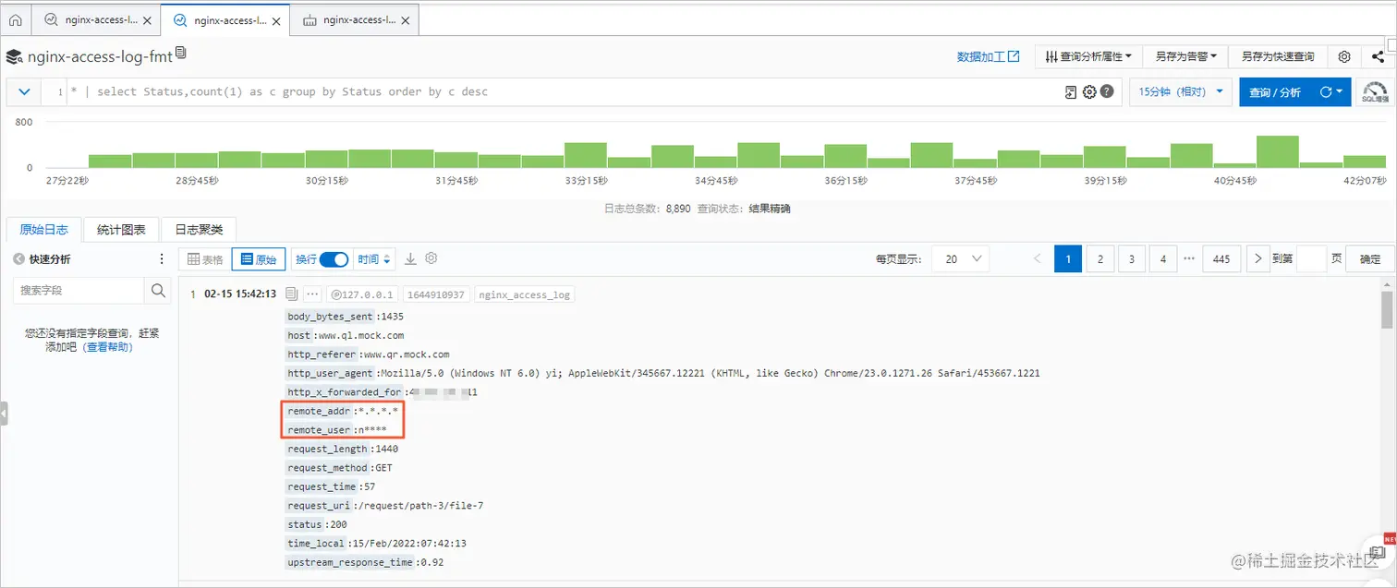
Task: Click the 127.0.0.1 source tag
Action: 362,295
